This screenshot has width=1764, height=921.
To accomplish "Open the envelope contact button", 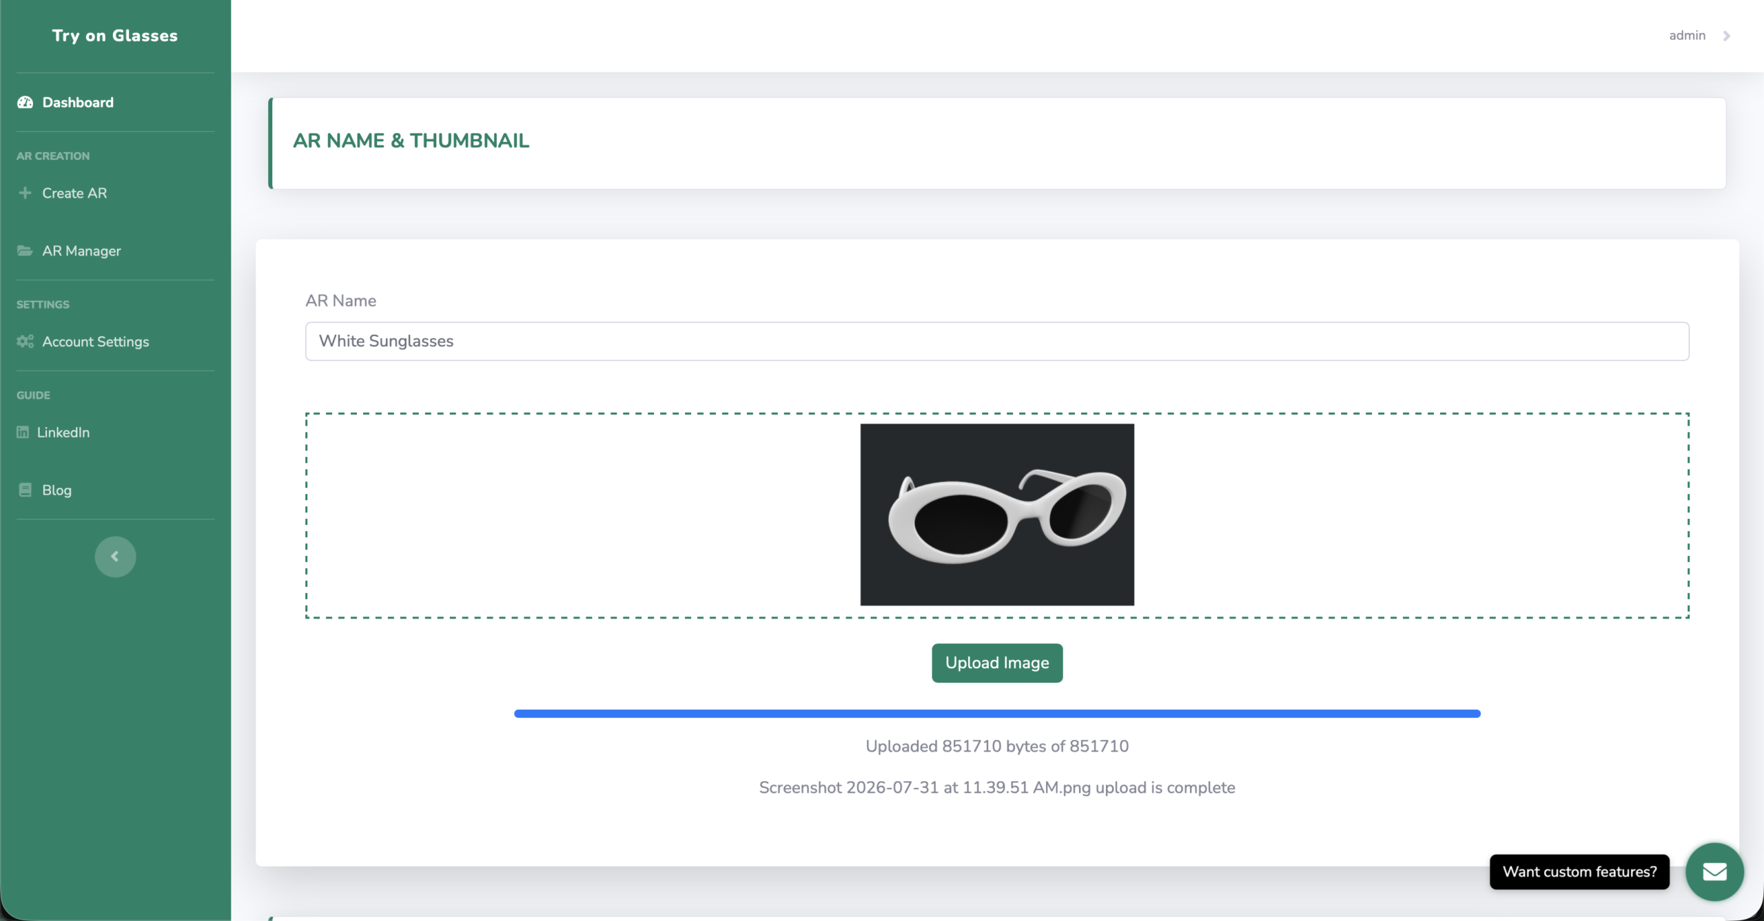I will click(1714, 872).
